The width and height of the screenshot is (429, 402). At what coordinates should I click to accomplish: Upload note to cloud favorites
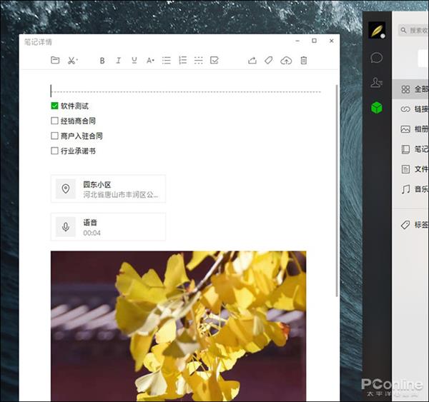coord(286,61)
